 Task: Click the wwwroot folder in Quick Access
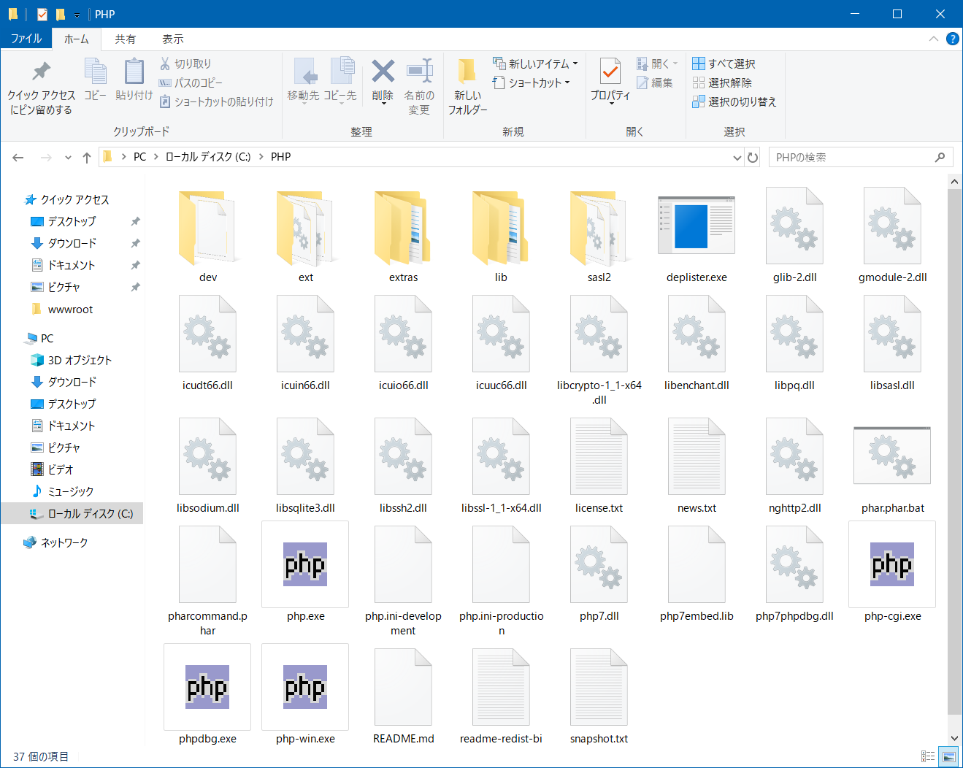click(x=70, y=310)
